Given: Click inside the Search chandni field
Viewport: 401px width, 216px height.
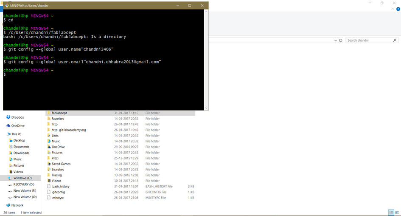Looking at the screenshot, I should coord(368,40).
